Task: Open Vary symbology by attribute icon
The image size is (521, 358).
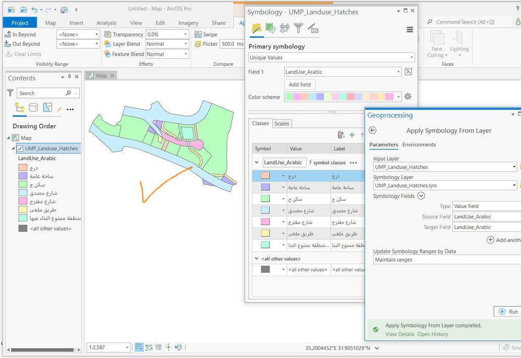Action: tap(270, 28)
